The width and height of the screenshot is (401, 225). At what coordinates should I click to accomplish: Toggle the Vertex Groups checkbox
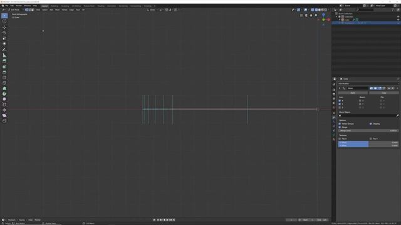tap(340, 124)
